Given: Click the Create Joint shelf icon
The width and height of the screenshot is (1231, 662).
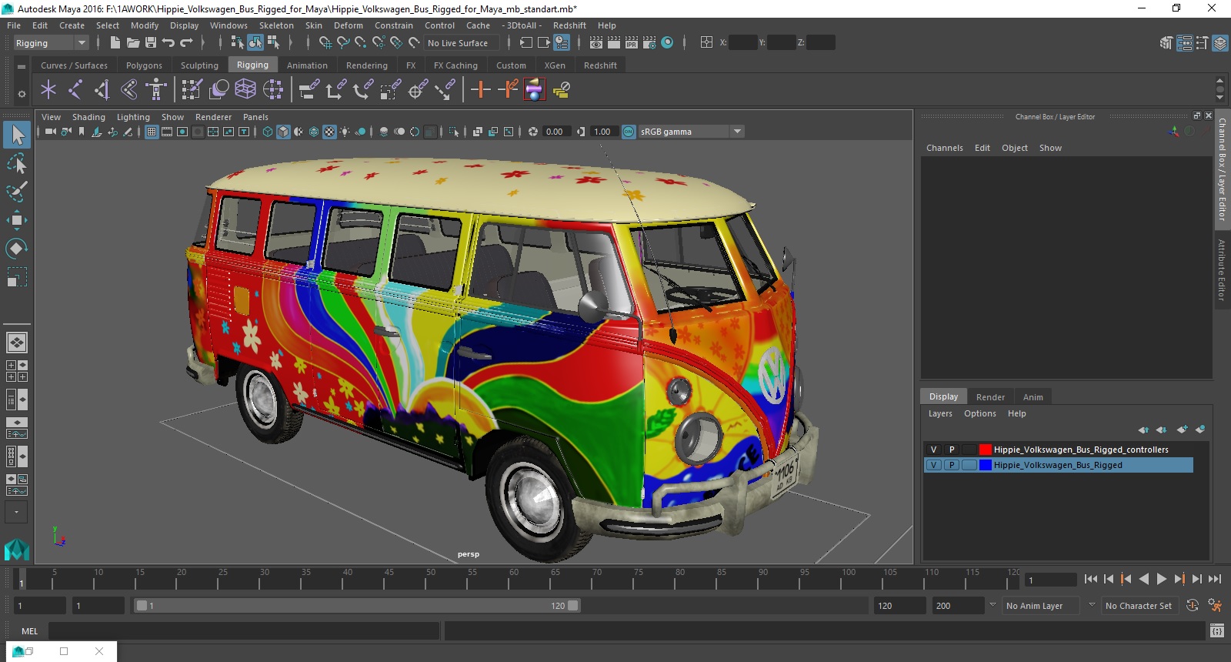Looking at the screenshot, I should (x=75, y=90).
